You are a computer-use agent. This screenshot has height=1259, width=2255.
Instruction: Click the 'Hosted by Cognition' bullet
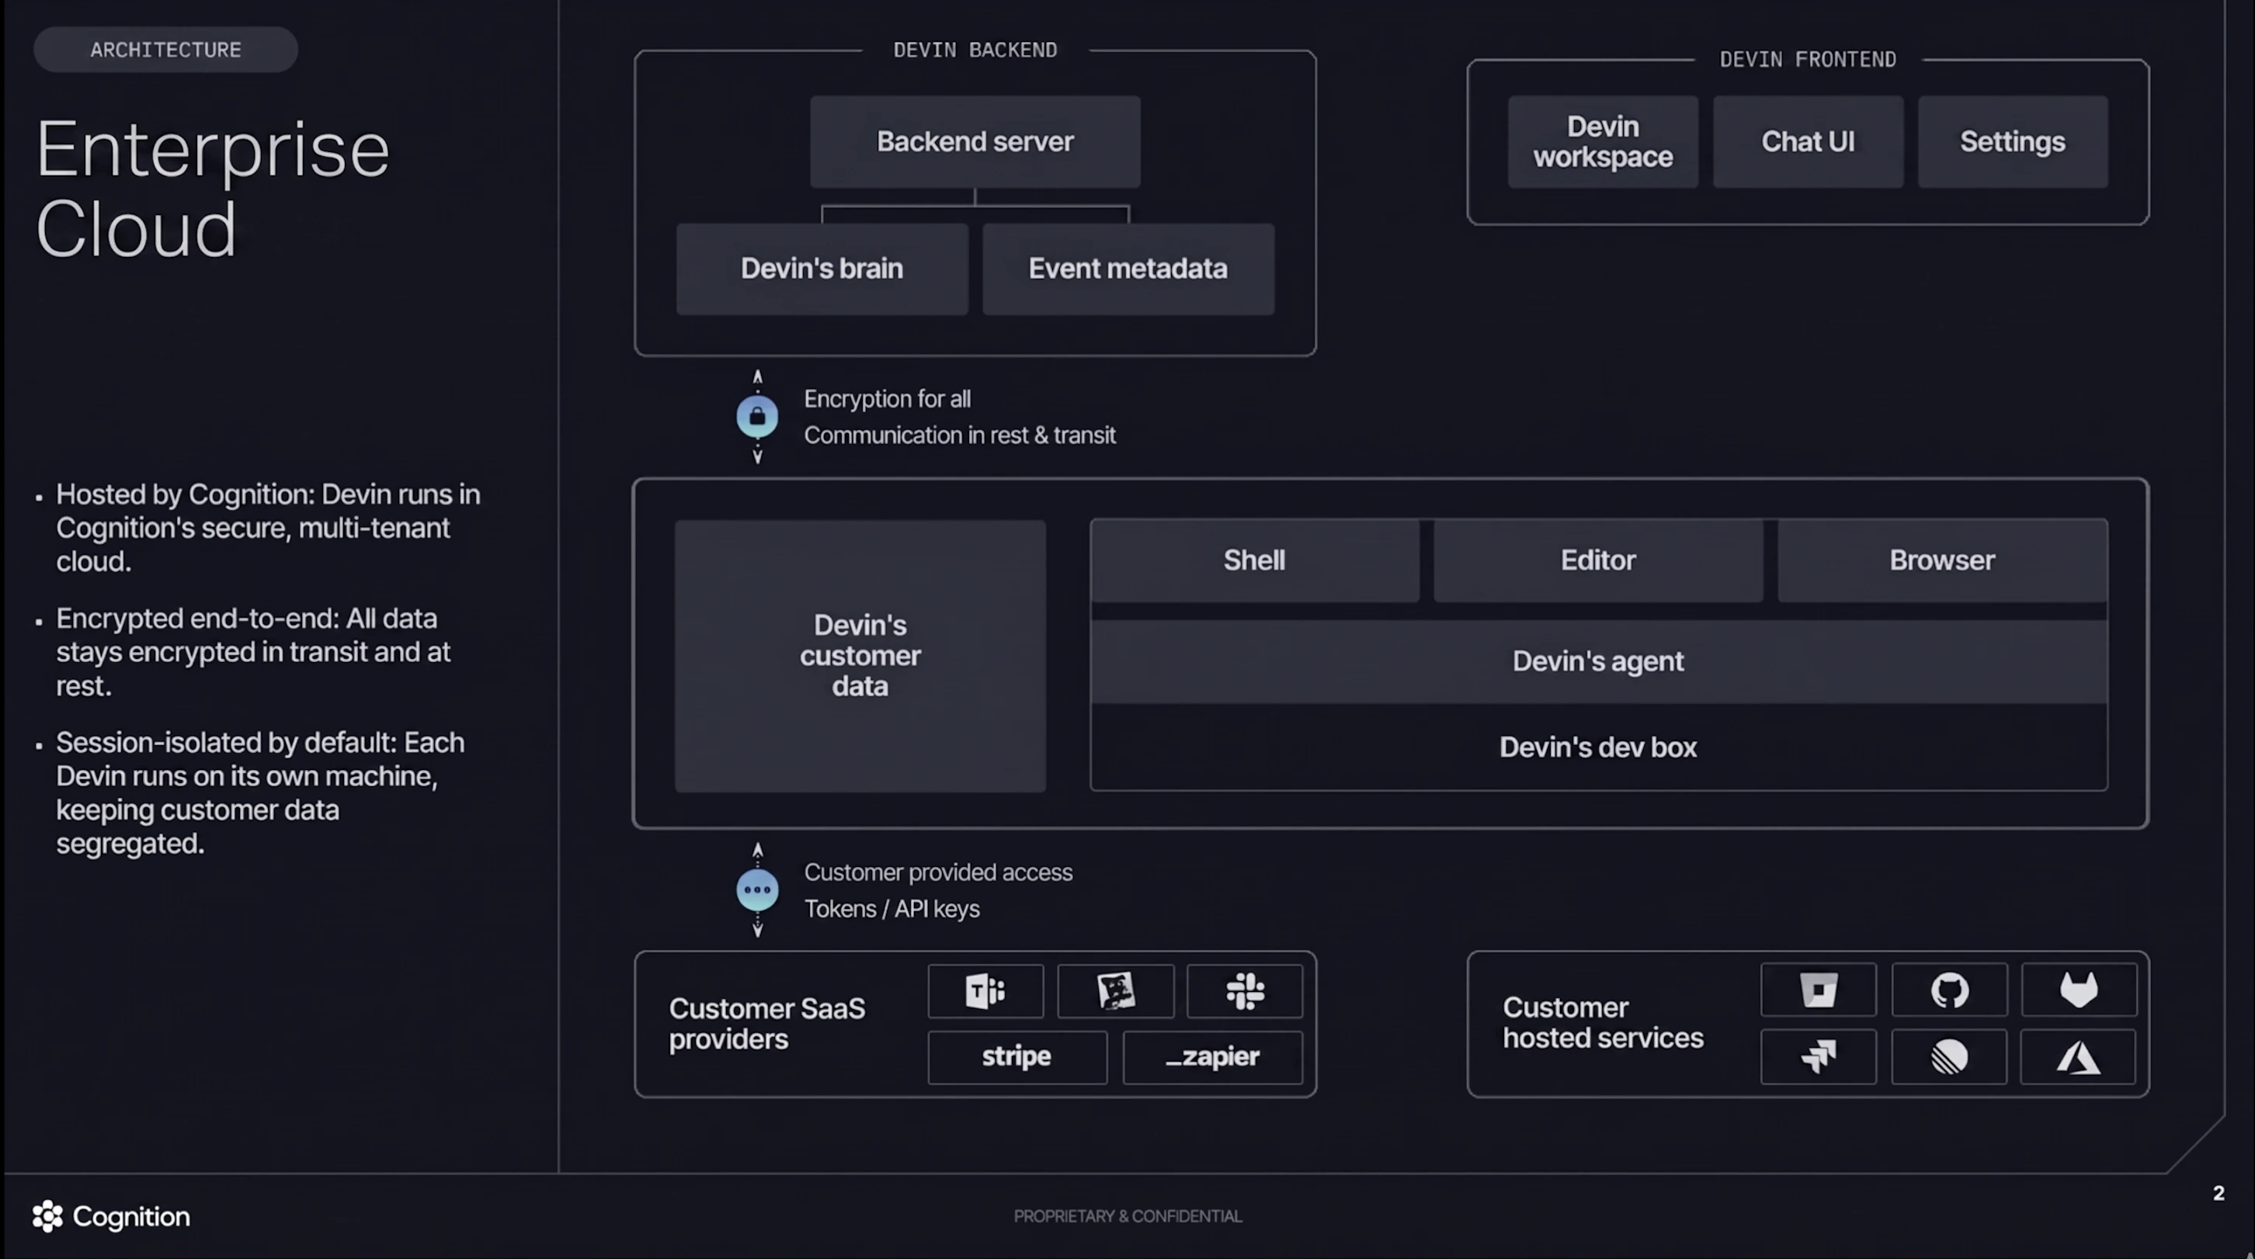pos(268,528)
